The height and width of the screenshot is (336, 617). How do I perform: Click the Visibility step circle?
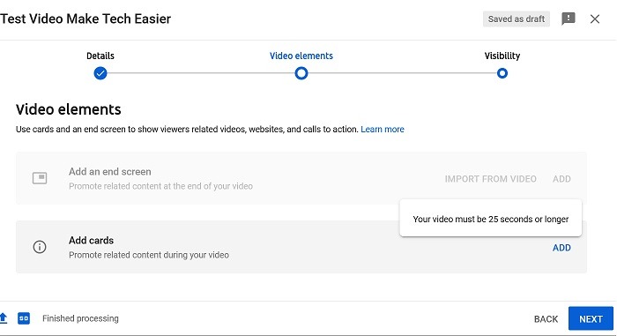502,73
